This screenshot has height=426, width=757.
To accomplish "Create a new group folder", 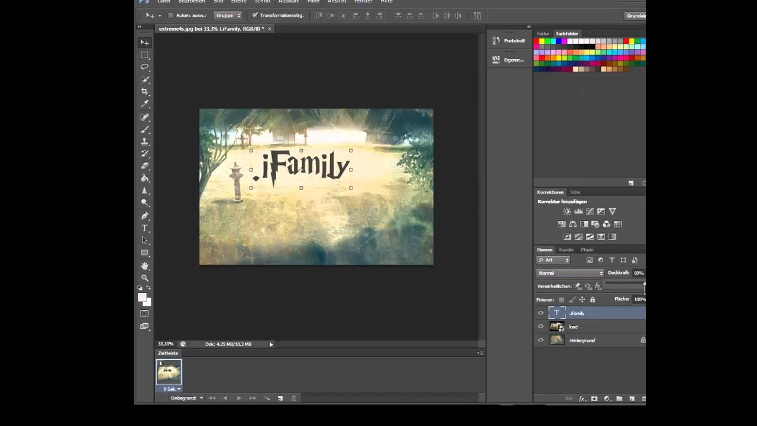I will [x=619, y=399].
